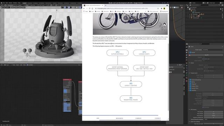The width and height of the screenshot is (224, 126).
Task: Open the Chrome three-dot menu
Action: tap(167, 8)
